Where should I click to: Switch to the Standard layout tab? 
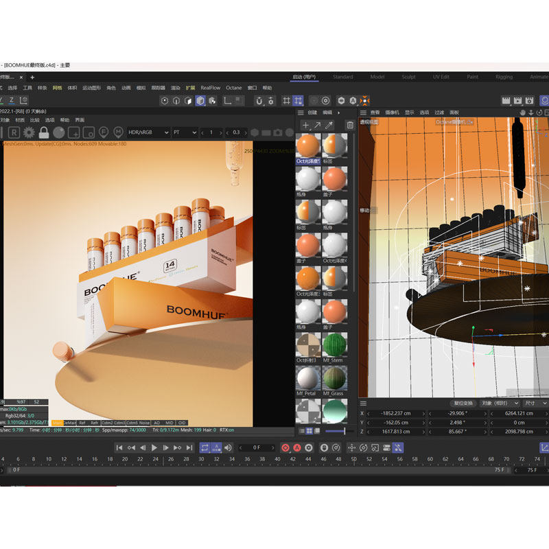coord(342,77)
